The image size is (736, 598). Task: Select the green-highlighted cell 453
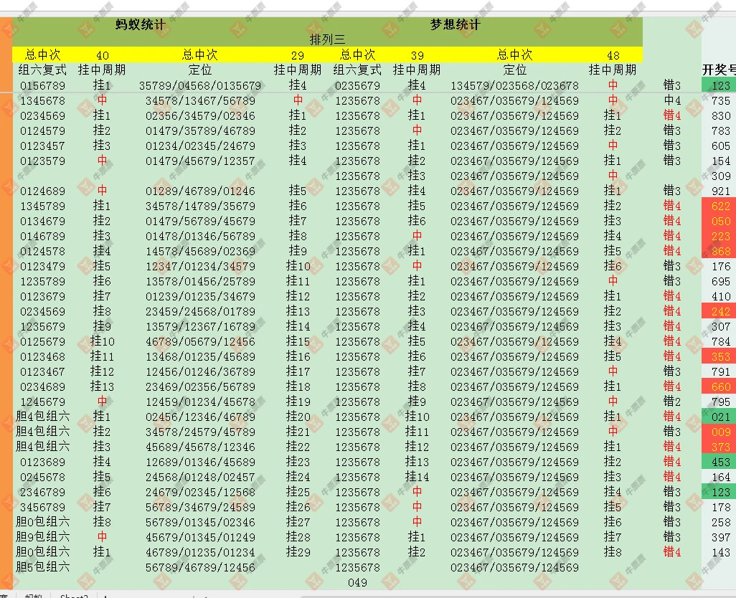(x=720, y=462)
